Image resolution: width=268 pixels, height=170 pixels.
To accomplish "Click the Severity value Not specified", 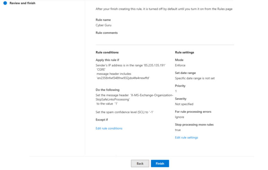I will 184,104.
